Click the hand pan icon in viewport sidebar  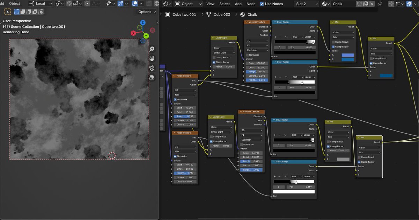pos(152,58)
